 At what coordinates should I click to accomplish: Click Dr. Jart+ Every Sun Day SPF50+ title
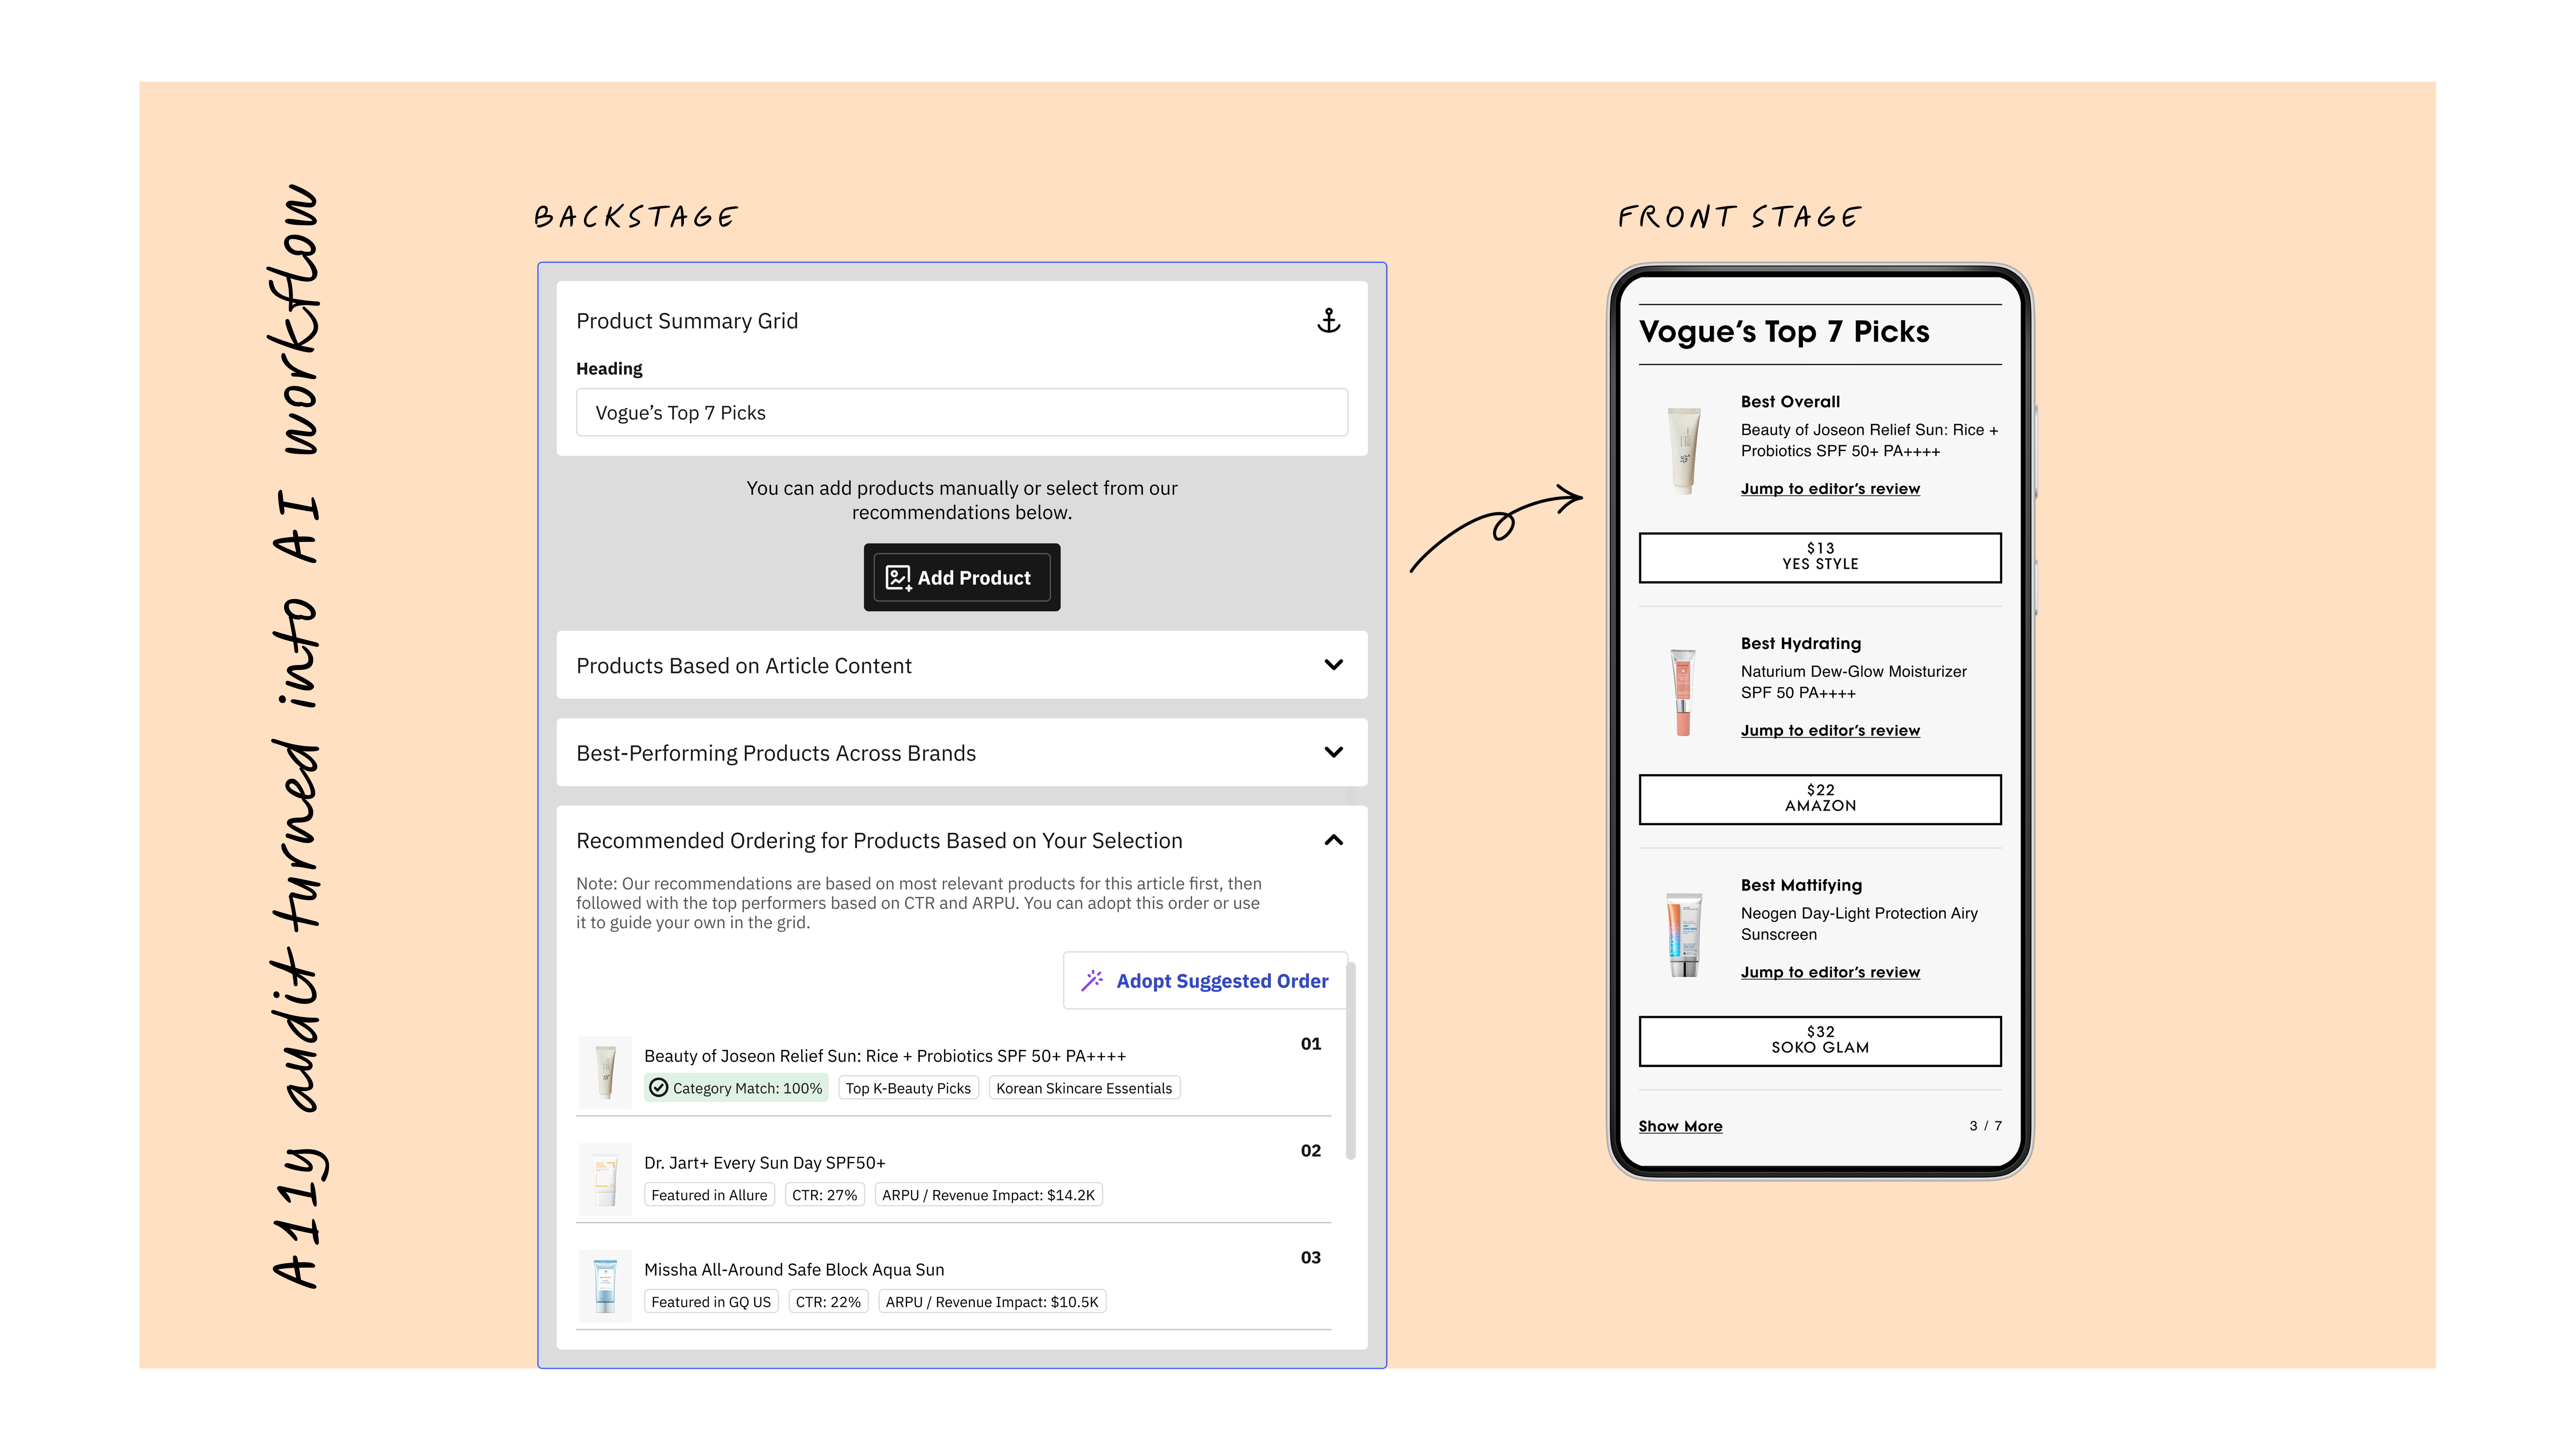[x=765, y=1163]
